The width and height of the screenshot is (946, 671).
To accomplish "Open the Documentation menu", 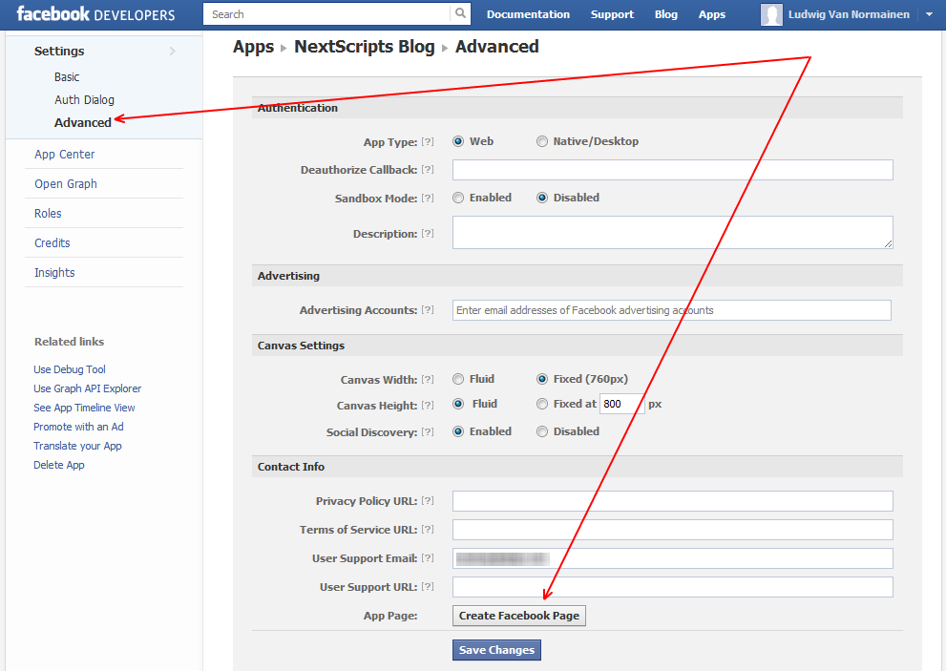I will [528, 14].
